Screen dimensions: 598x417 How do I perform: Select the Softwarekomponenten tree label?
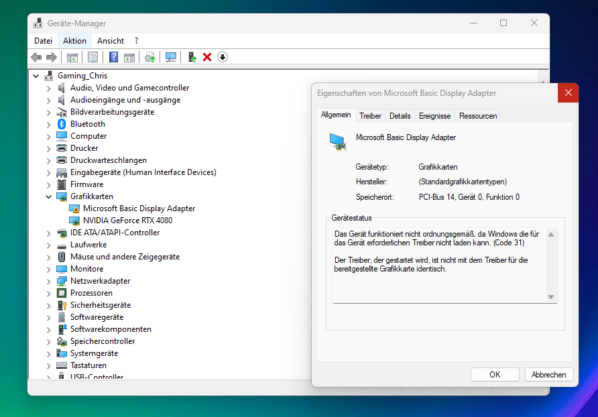point(111,329)
